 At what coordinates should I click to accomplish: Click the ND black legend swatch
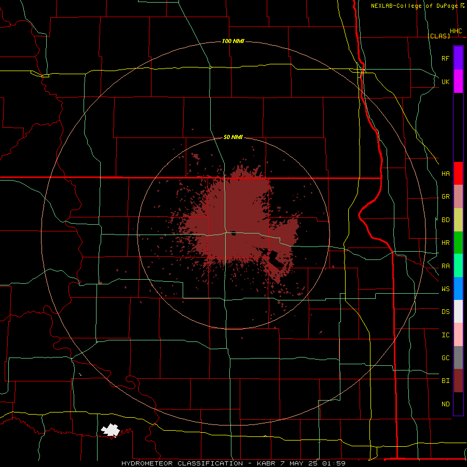tap(458, 404)
